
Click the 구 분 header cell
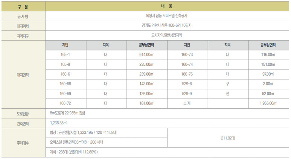[24, 6]
